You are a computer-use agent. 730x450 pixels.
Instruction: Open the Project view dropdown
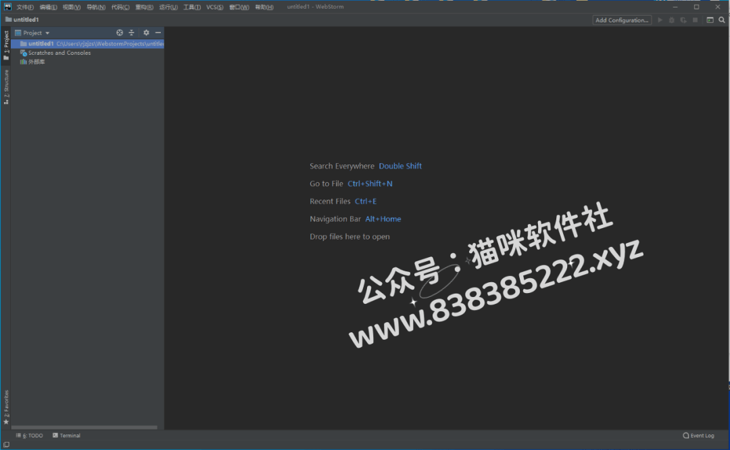click(x=32, y=32)
